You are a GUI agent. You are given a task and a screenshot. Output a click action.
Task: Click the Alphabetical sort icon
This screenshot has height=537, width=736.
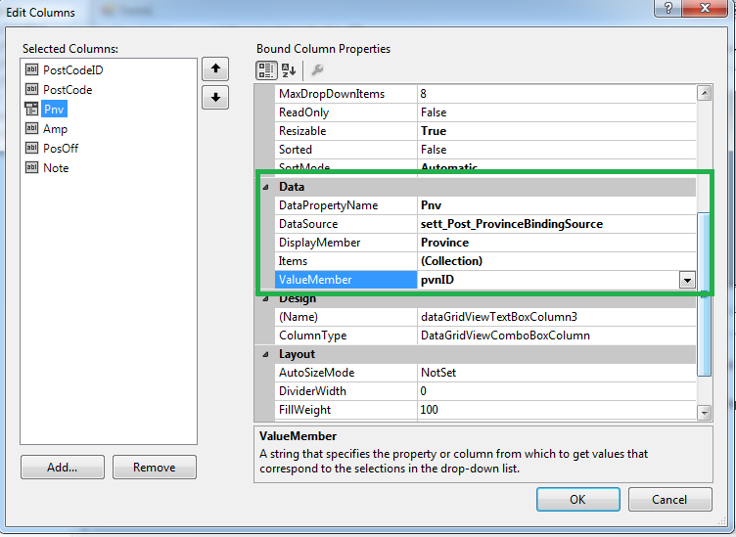coord(288,70)
